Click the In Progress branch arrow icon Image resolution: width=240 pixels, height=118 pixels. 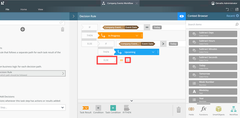tap(103, 36)
